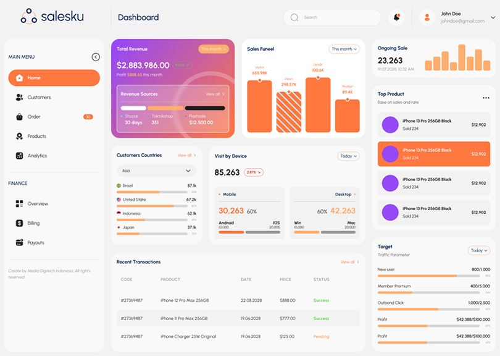Screen dimensions: 500x356
Task: Open the three-dot menu on Top Product
Action: [486, 98]
